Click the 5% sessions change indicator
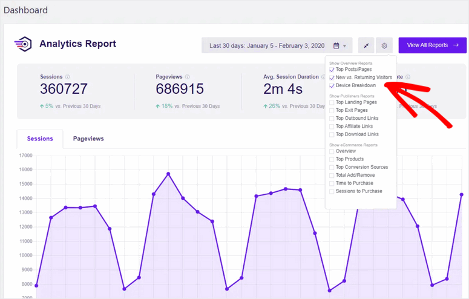This screenshot has width=469, height=299. pyautogui.click(x=47, y=106)
